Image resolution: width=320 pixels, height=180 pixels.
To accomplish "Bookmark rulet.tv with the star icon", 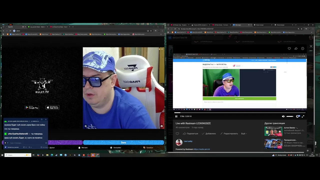I will [x=151, y=31].
